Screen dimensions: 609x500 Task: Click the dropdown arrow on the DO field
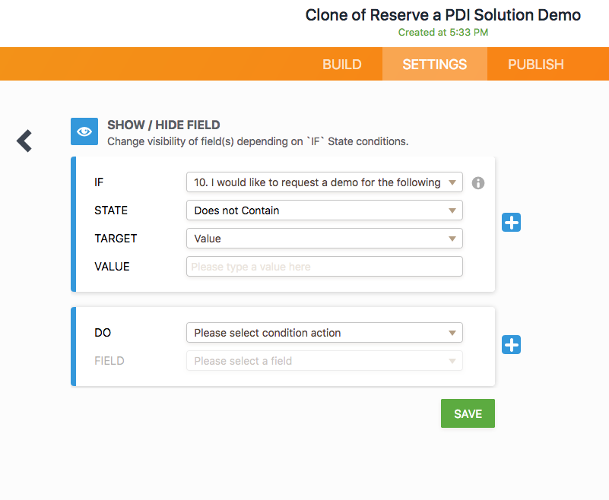tap(454, 332)
